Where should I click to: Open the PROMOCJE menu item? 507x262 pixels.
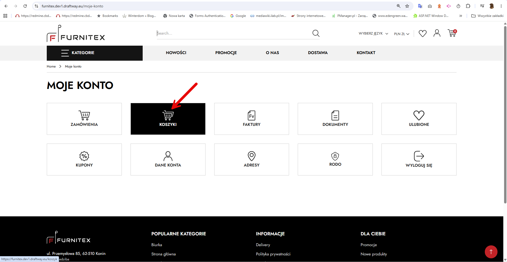[226, 53]
